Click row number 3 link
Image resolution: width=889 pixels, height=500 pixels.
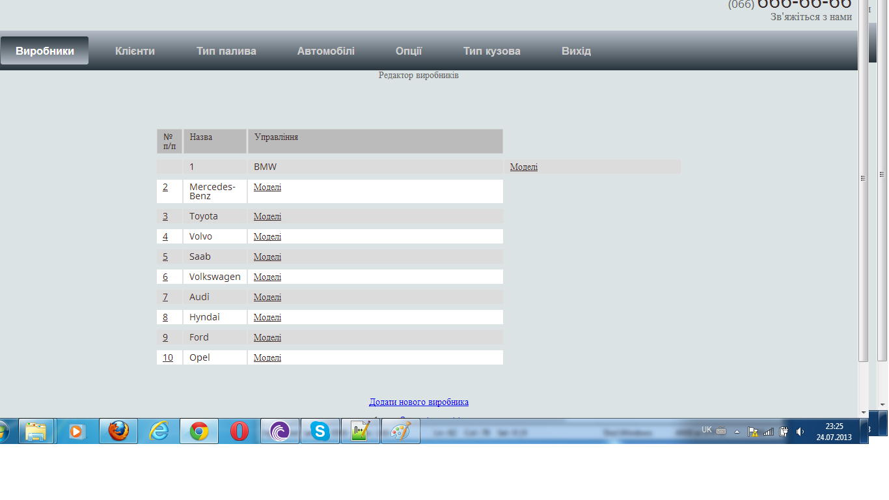[x=165, y=217]
